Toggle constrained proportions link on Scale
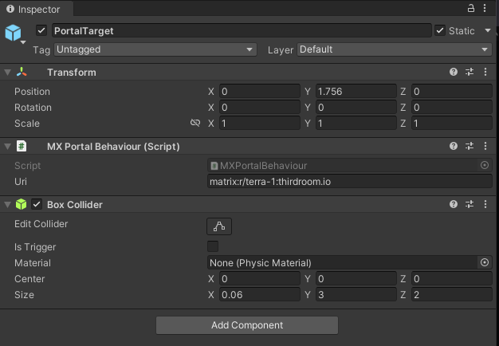Viewport: 499px width, 346px height. click(x=195, y=124)
